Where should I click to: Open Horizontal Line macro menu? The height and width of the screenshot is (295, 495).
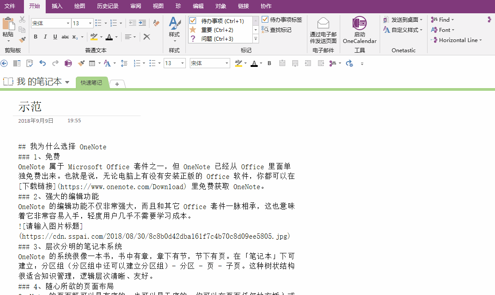pyautogui.click(x=456, y=40)
